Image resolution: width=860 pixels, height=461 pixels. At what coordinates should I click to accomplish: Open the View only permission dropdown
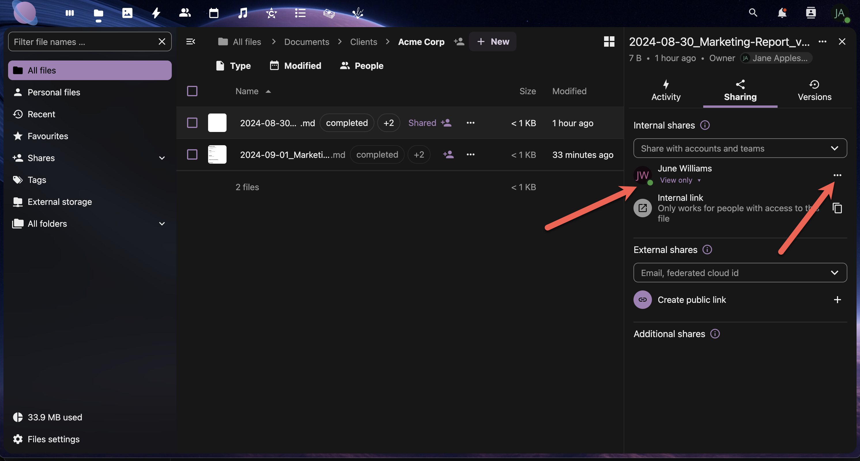pos(680,180)
